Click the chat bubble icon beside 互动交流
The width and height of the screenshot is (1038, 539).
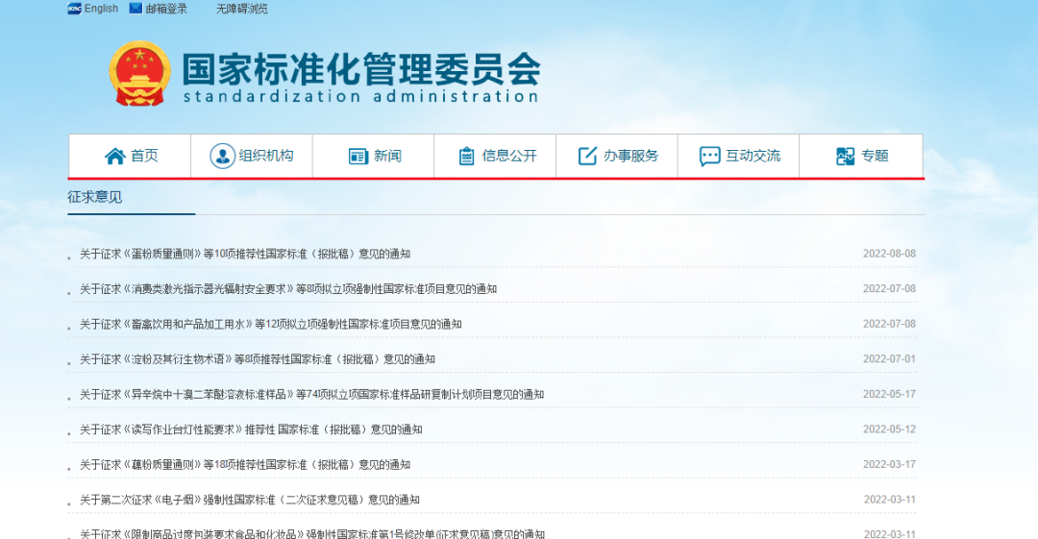tap(709, 157)
